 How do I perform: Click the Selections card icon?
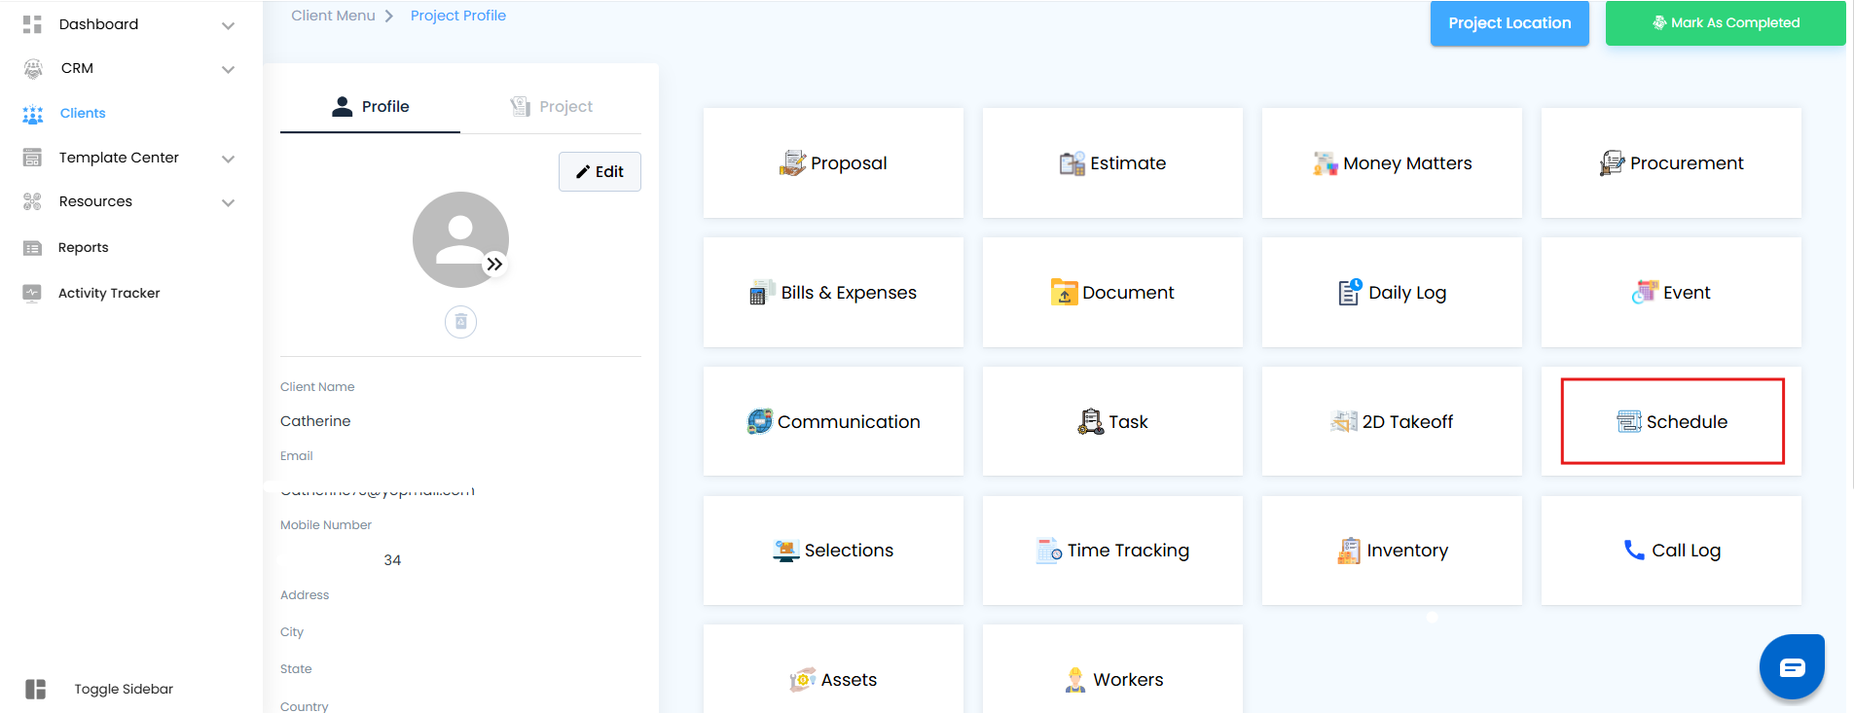pyautogui.click(x=786, y=551)
